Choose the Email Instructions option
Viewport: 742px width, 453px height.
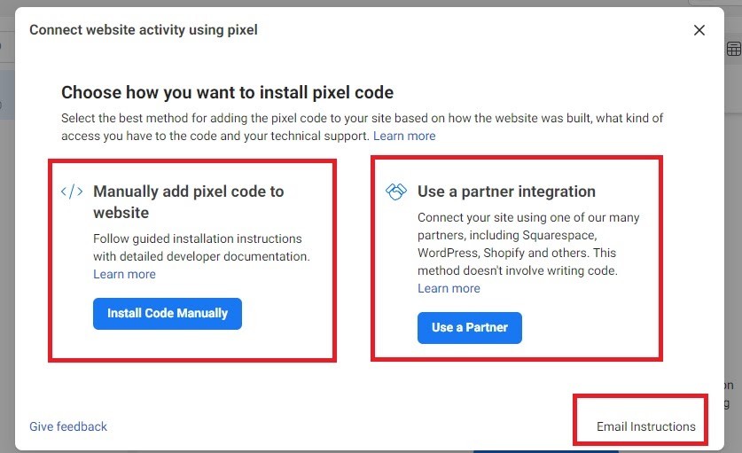coord(645,426)
